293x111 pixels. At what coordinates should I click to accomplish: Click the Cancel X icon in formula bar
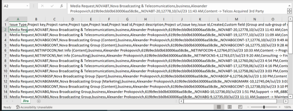click(x=42, y=6)
